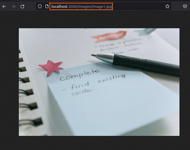This screenshot has width=190, height=150.
Task: Open the tracking protection shield panel
Action: tap(40, 7)
